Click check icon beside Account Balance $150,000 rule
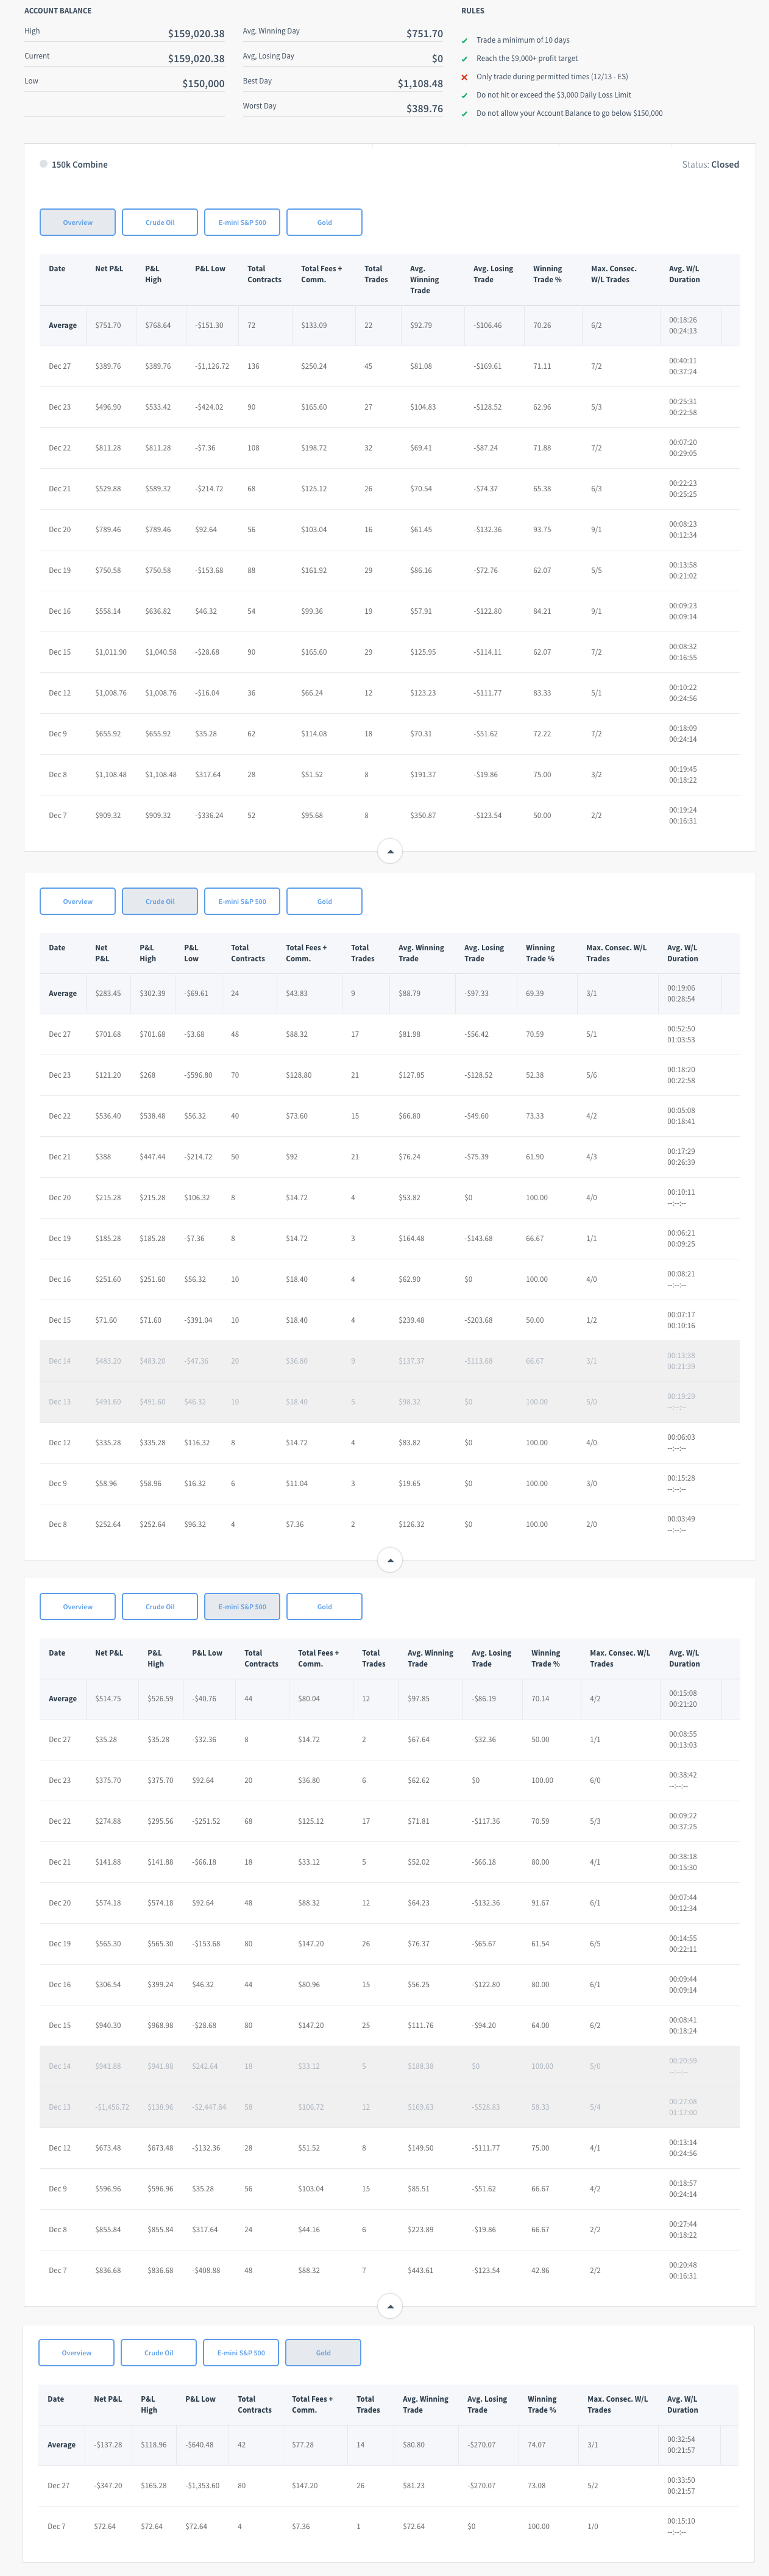 [464, 114]
